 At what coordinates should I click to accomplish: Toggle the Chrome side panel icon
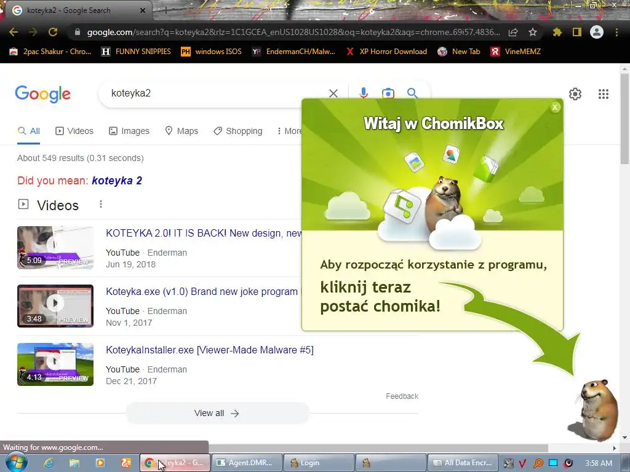point(577,32)
